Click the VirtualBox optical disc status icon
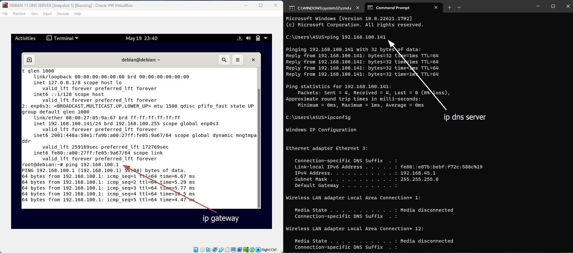The height and width of the screenshot is (253, 573). [x=202, y=250]
